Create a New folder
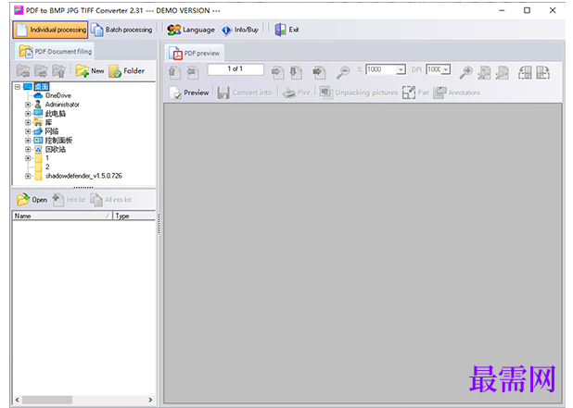This screenshot has width=573, height=408. tap(90, 70)
